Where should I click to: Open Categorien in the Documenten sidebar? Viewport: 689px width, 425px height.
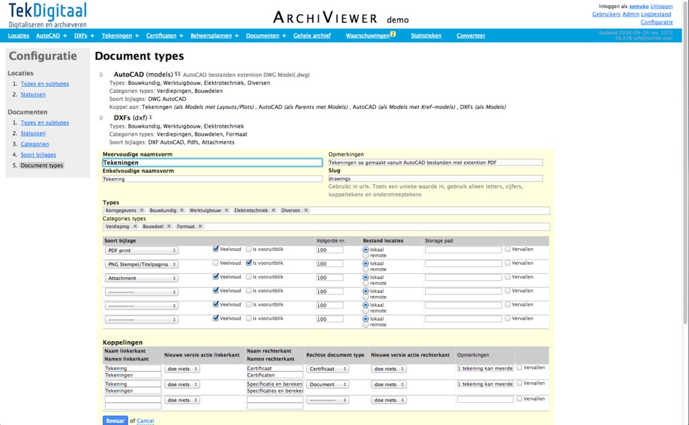tap(35, 144)
